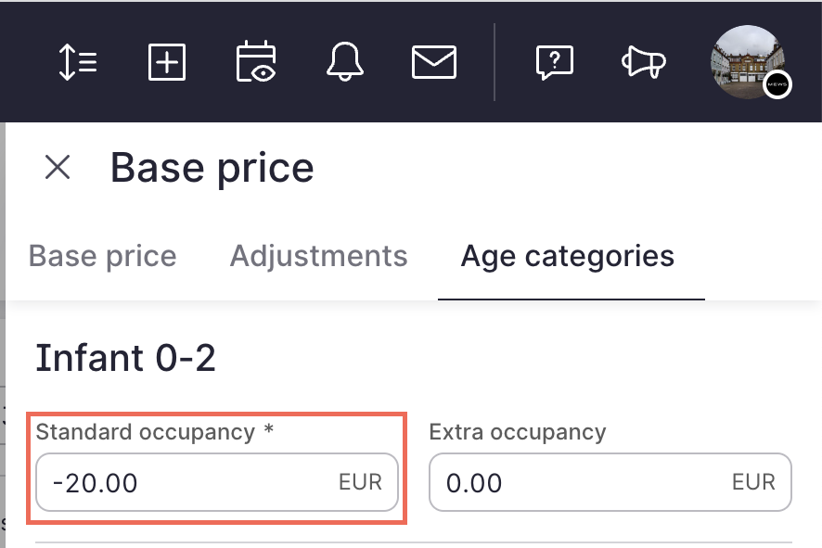The width and height of the screenshot is (822, 548).
Task: Open the sort order list icon
Action: (x=78, y=62)
